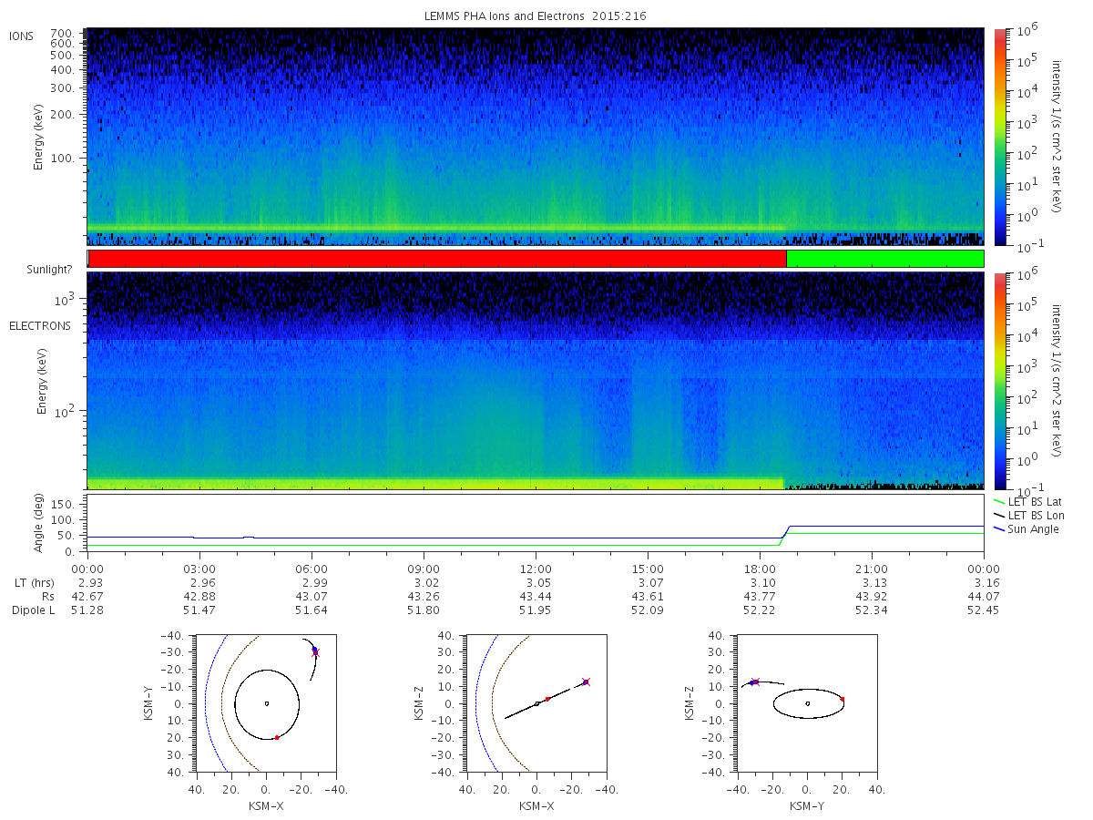
Task: Click the red segment of the sunlight bar
Action: click(437, 259)
